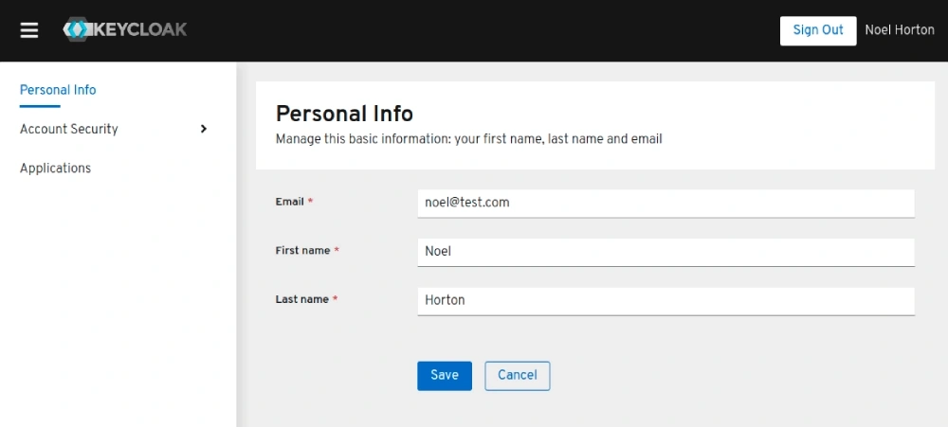This screenshot has width=948, height=427.
Task: Click the Noel Horton username in header
Action: point(900,30)
